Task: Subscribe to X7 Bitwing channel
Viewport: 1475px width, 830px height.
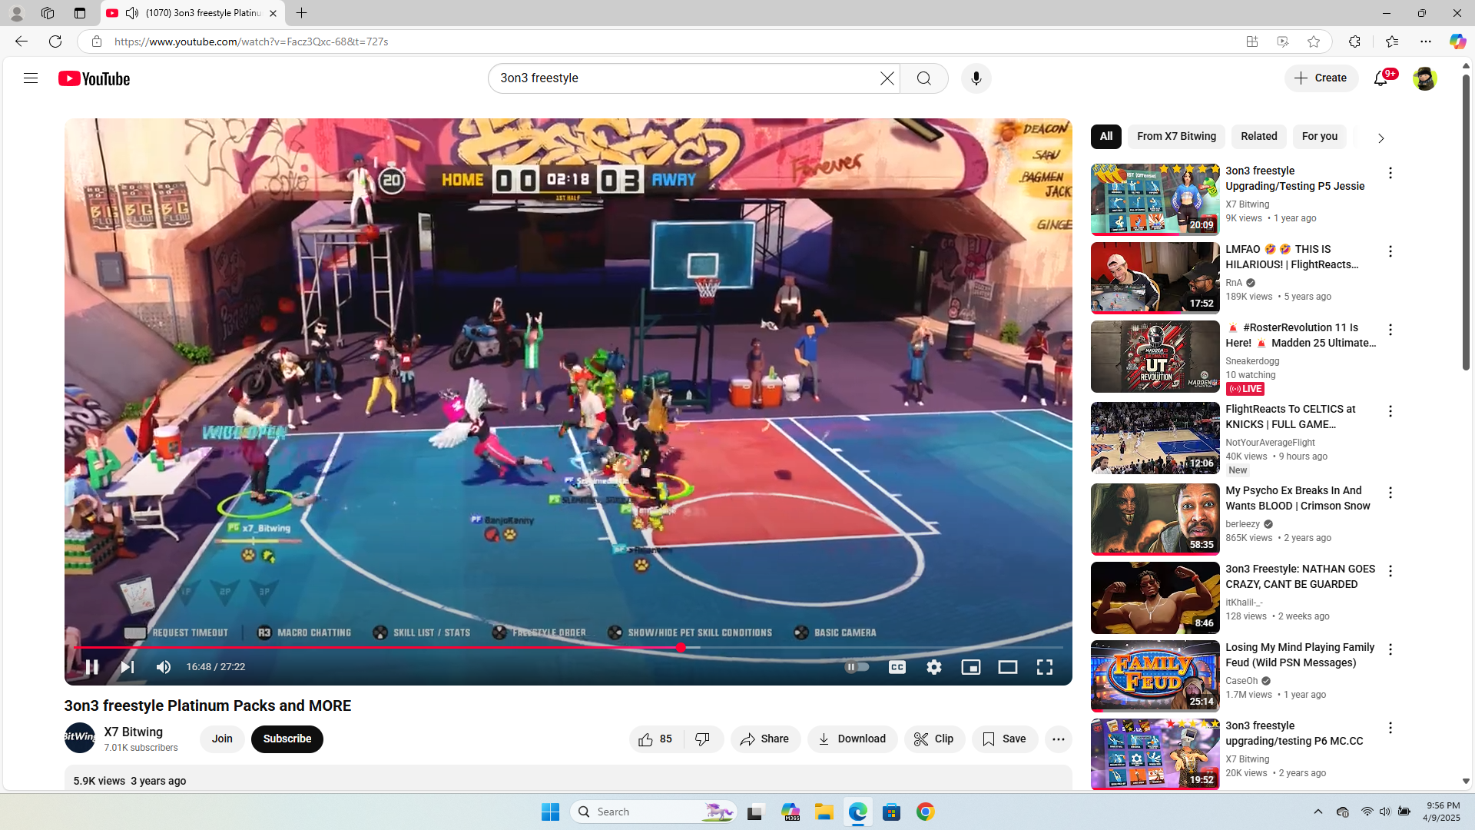Action: (x=287, y=739)
